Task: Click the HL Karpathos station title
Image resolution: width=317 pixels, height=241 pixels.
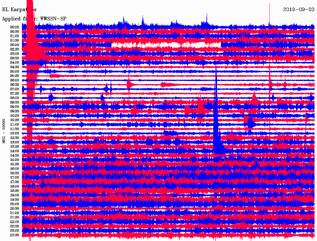Action: coord(19,10)
